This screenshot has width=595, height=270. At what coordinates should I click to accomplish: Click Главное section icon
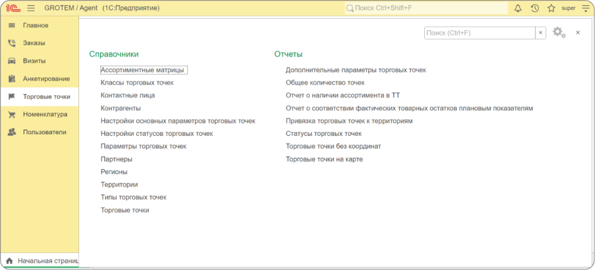tap(12, 26)
